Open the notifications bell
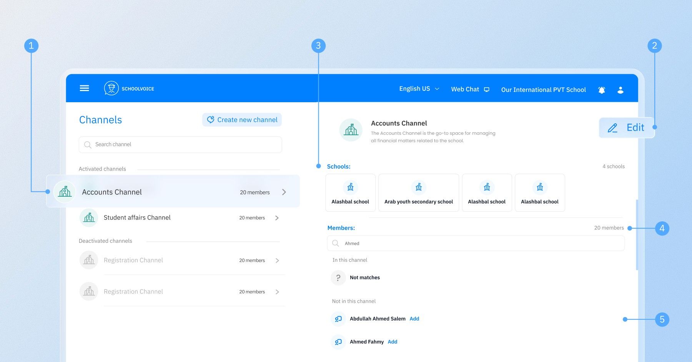 602,90
